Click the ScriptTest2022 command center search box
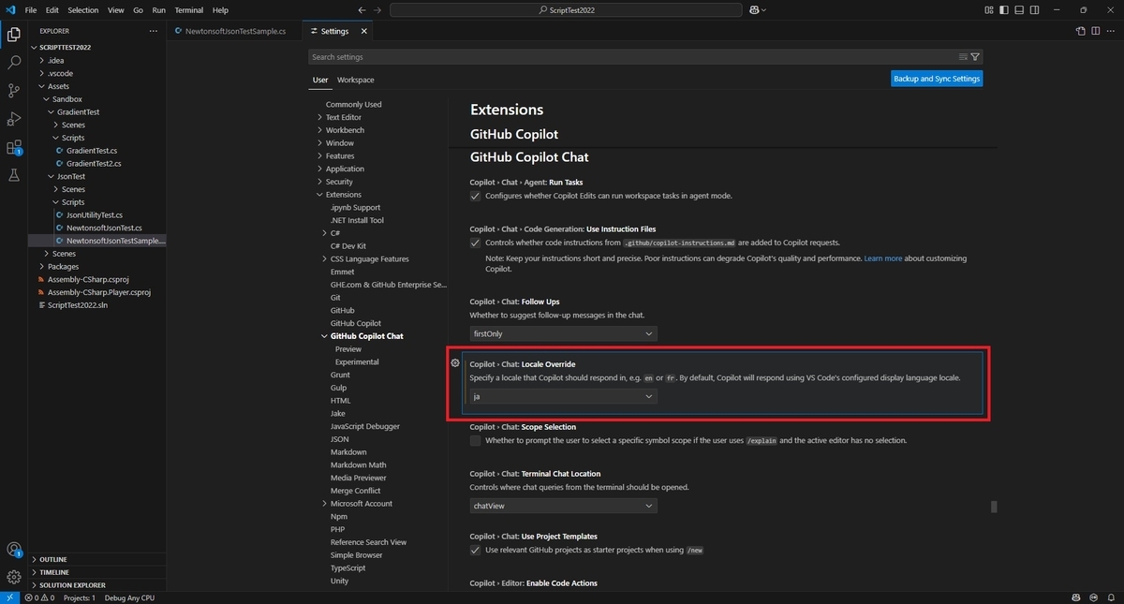The height and width of the screenshot is (604, 1124). pos(568,9)
